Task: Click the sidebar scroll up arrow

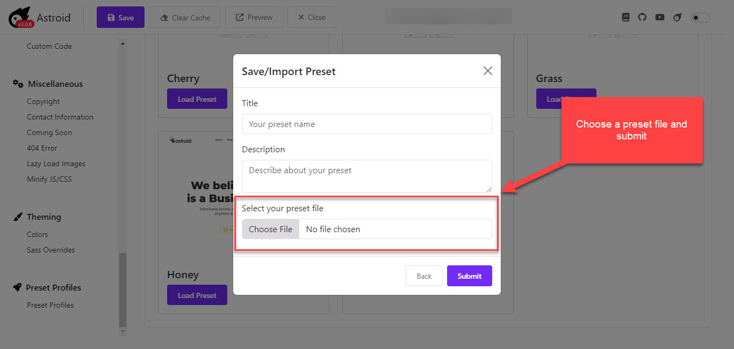Action: click(123, 43)
